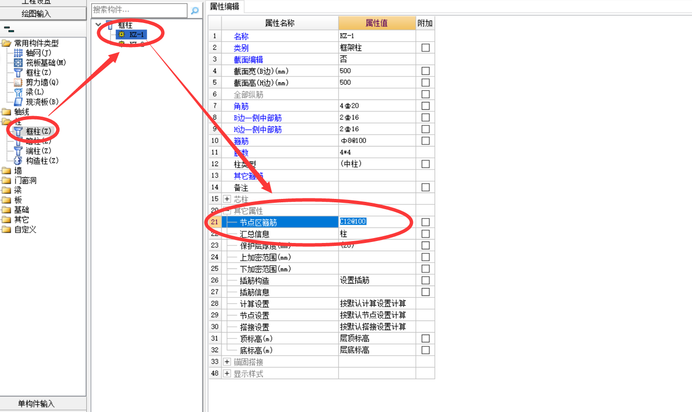The width and height of the screenshot is (692, 412).
Task: Tick the 角筋 row 附加 checkbox
Action: (425, 106)
